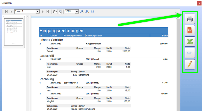
Task: Click invoice number 295054564564
Action: 71,83
